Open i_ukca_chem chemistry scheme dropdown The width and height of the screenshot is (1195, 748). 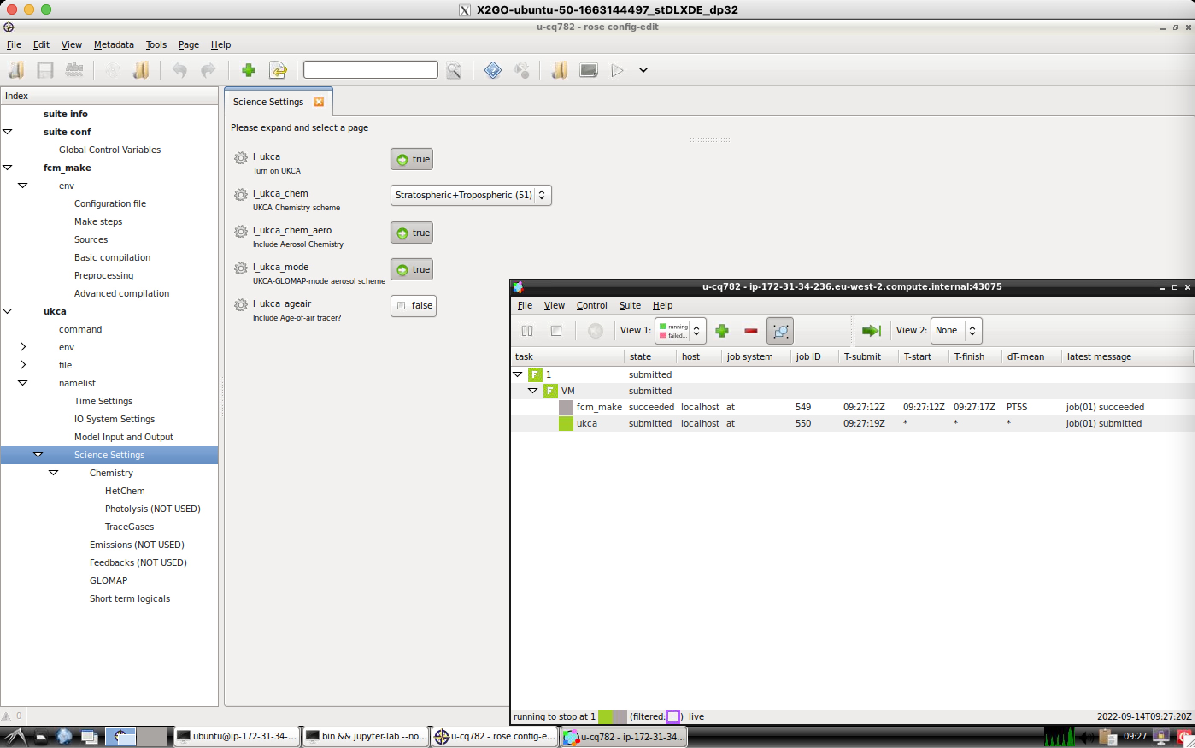click(x=471, y=195)
